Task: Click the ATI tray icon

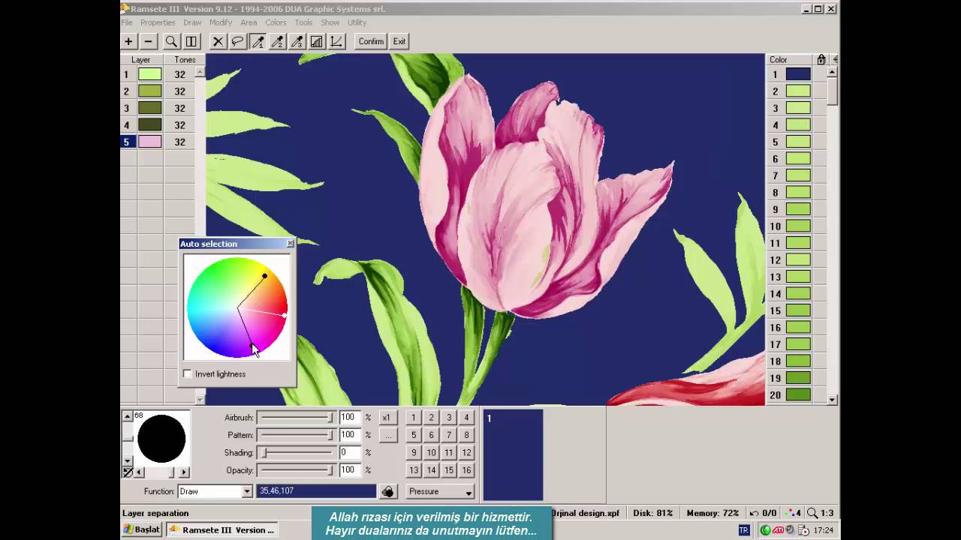Action: (x=779, y=530)
